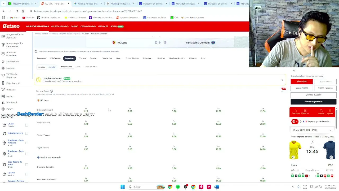This screenshot has height=191, width=339.
Task: Click the live stream icon beside RC Lens
Action: 156,42
